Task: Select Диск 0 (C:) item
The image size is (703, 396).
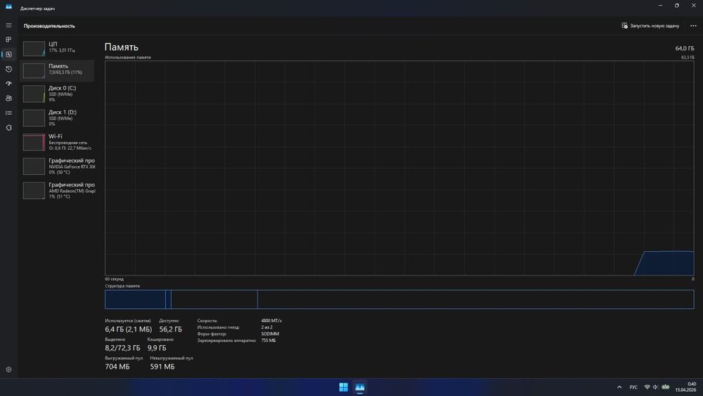Action: [x=58, y=94]
